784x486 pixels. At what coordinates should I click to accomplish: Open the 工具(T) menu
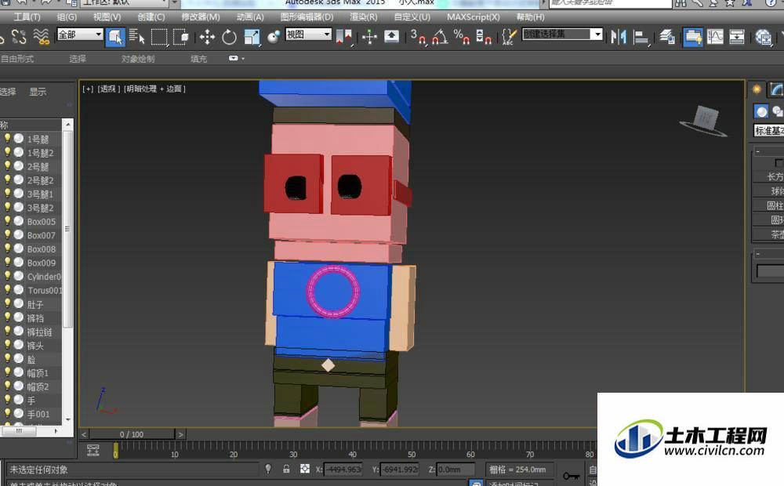coord(27,16)
